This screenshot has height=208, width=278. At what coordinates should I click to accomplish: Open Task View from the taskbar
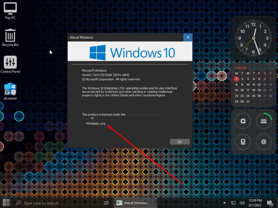pos(106,203)
